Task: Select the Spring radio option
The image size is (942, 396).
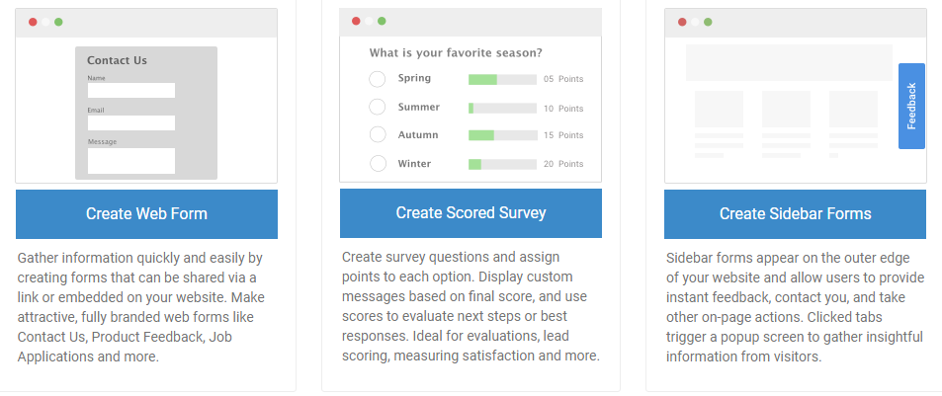Action: tap(378, 79)
